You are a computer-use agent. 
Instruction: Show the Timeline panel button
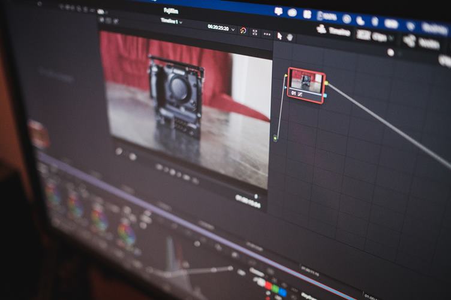(333, 30)
